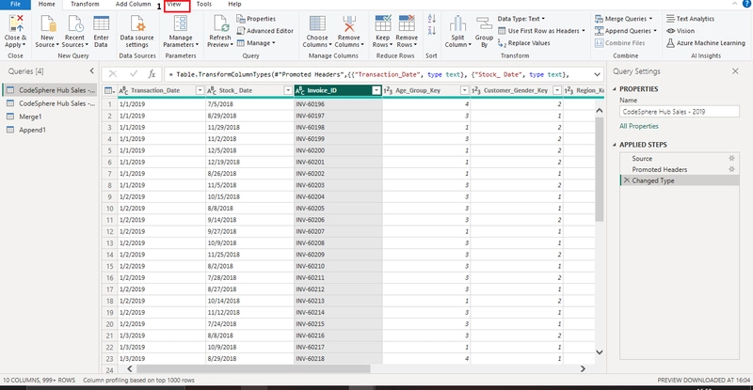Open the Invoice_ID column filter dropdown

[376, 90]
